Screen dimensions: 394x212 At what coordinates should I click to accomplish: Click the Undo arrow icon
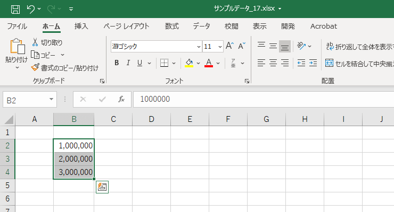pyautogui.click(x=31, y=9)
